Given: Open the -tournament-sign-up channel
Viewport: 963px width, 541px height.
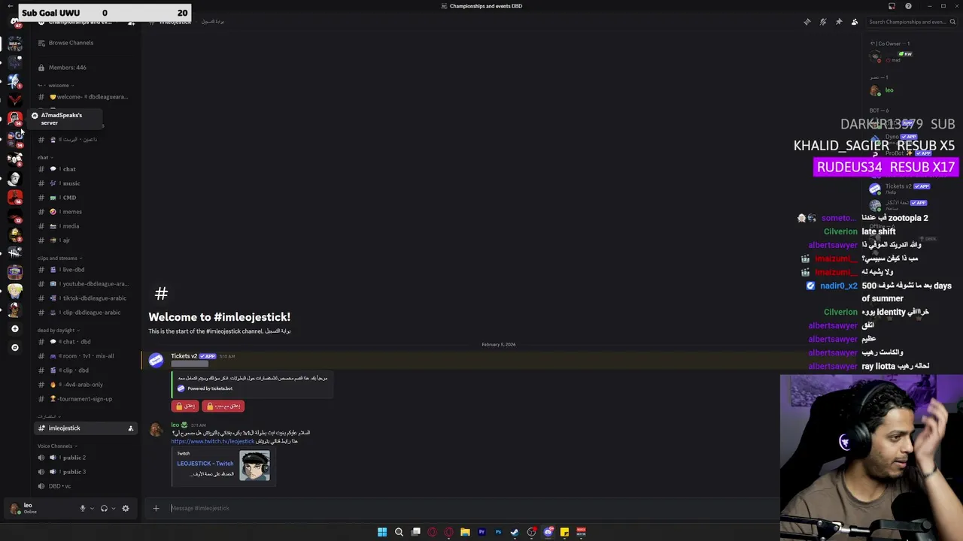Looking at the screenshot, I should 86,399.
